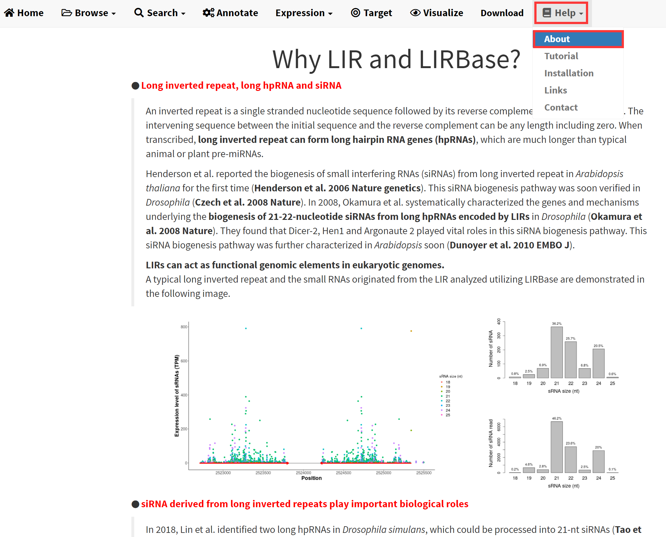
Task: Click bullet before siRNA derived heading
Action: point(135,504)
